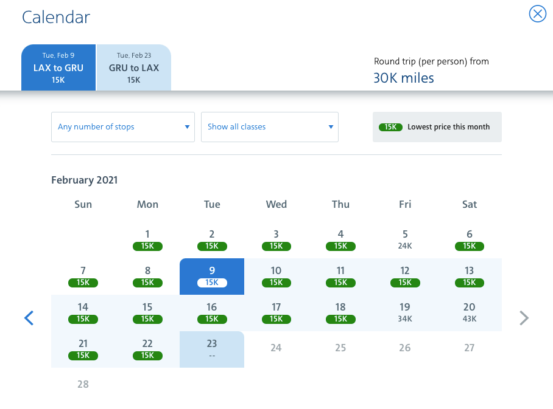Select the GRU to LAX return tab
The image size is (553, 409).
click(x=134, y=67)
